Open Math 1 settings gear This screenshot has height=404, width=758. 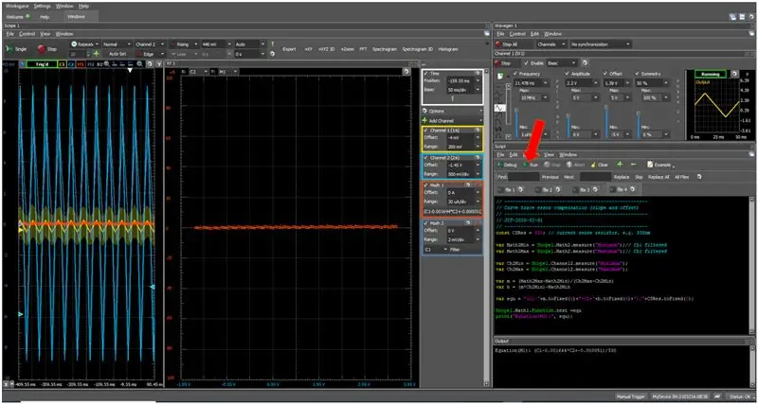467,184
